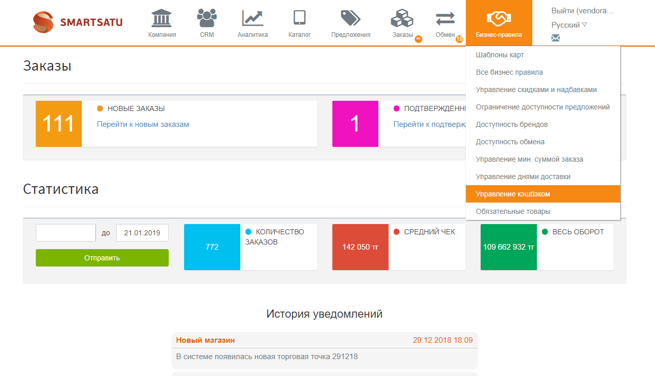
Task: Open the Аналитика chart icon
Action: click(x=253, y=18)
